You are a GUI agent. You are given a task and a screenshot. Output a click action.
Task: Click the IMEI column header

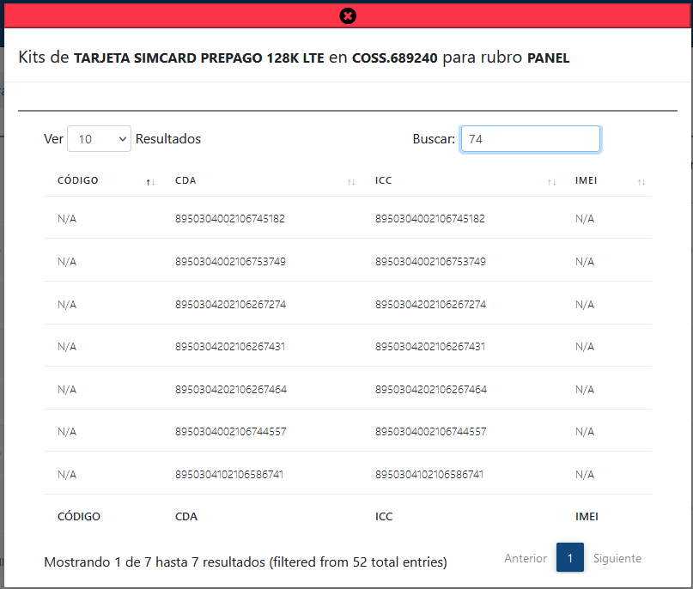[x=586, y=181]
